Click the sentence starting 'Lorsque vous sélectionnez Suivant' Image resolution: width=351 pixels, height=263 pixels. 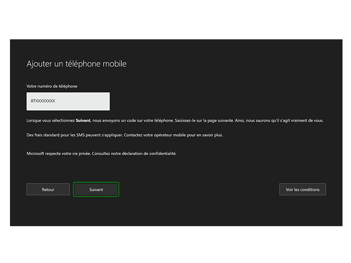pos(175,121)
